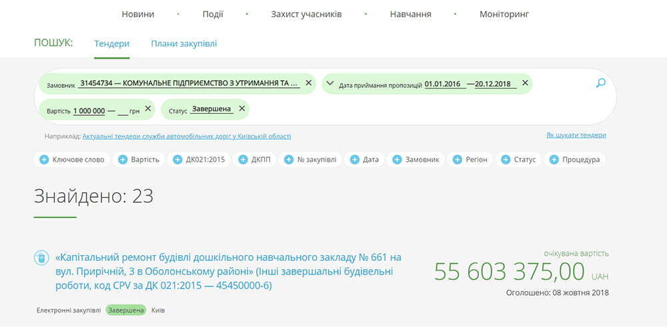The image size is (667, 327).
Task: Open the Капітальний ремонт будівлі tender title
Action: pos(228,272)
